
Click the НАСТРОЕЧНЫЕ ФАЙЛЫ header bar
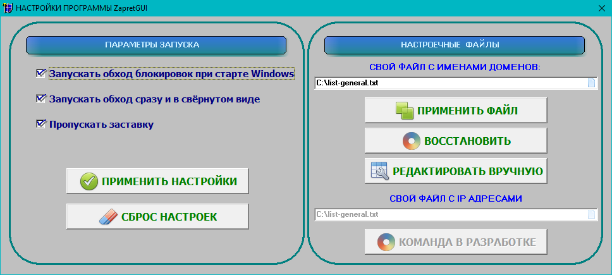point(455,45)
